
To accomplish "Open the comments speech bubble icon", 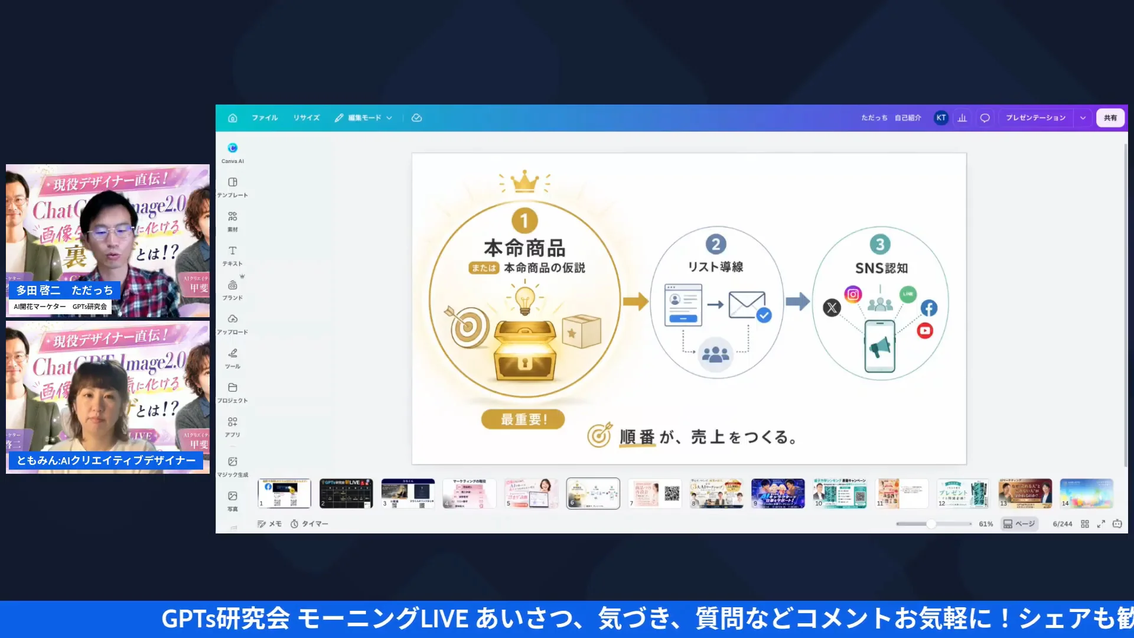I will pyautogui.click(x=985, y=118).
